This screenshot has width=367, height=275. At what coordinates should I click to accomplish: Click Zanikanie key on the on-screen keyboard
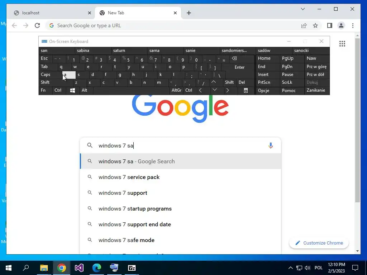(317, 90)
